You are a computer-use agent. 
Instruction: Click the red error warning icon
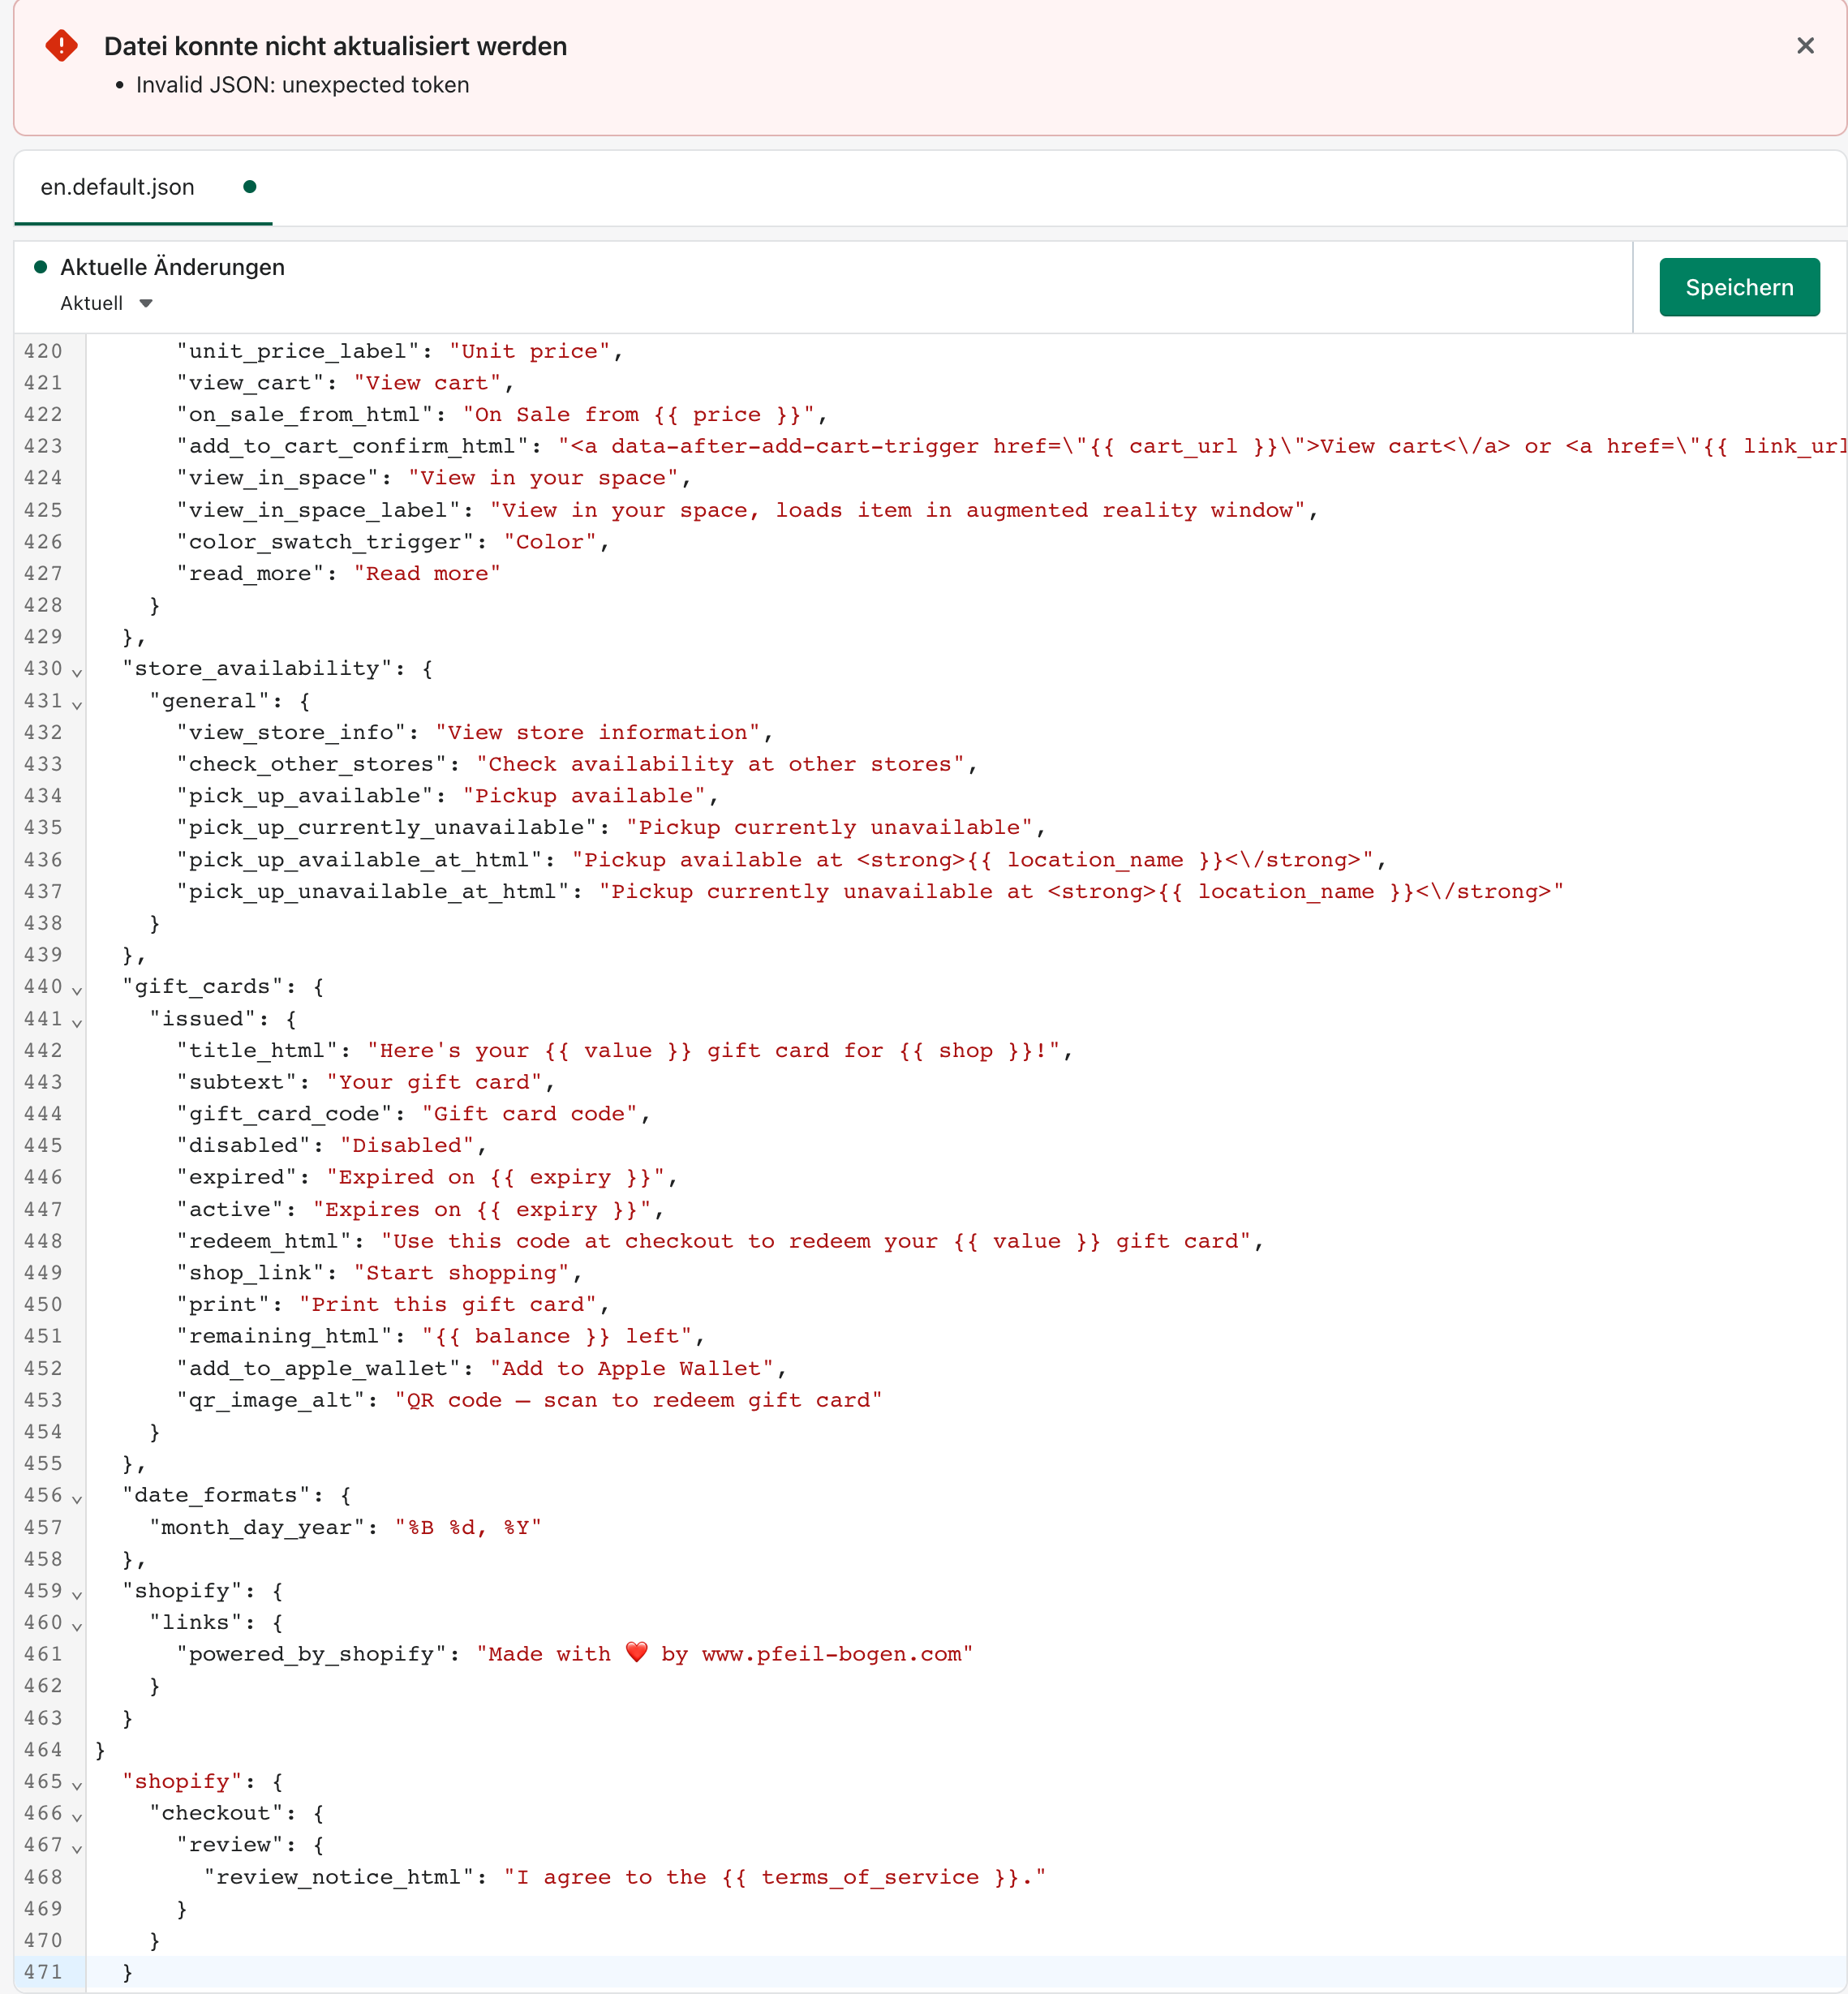(62, 46)
